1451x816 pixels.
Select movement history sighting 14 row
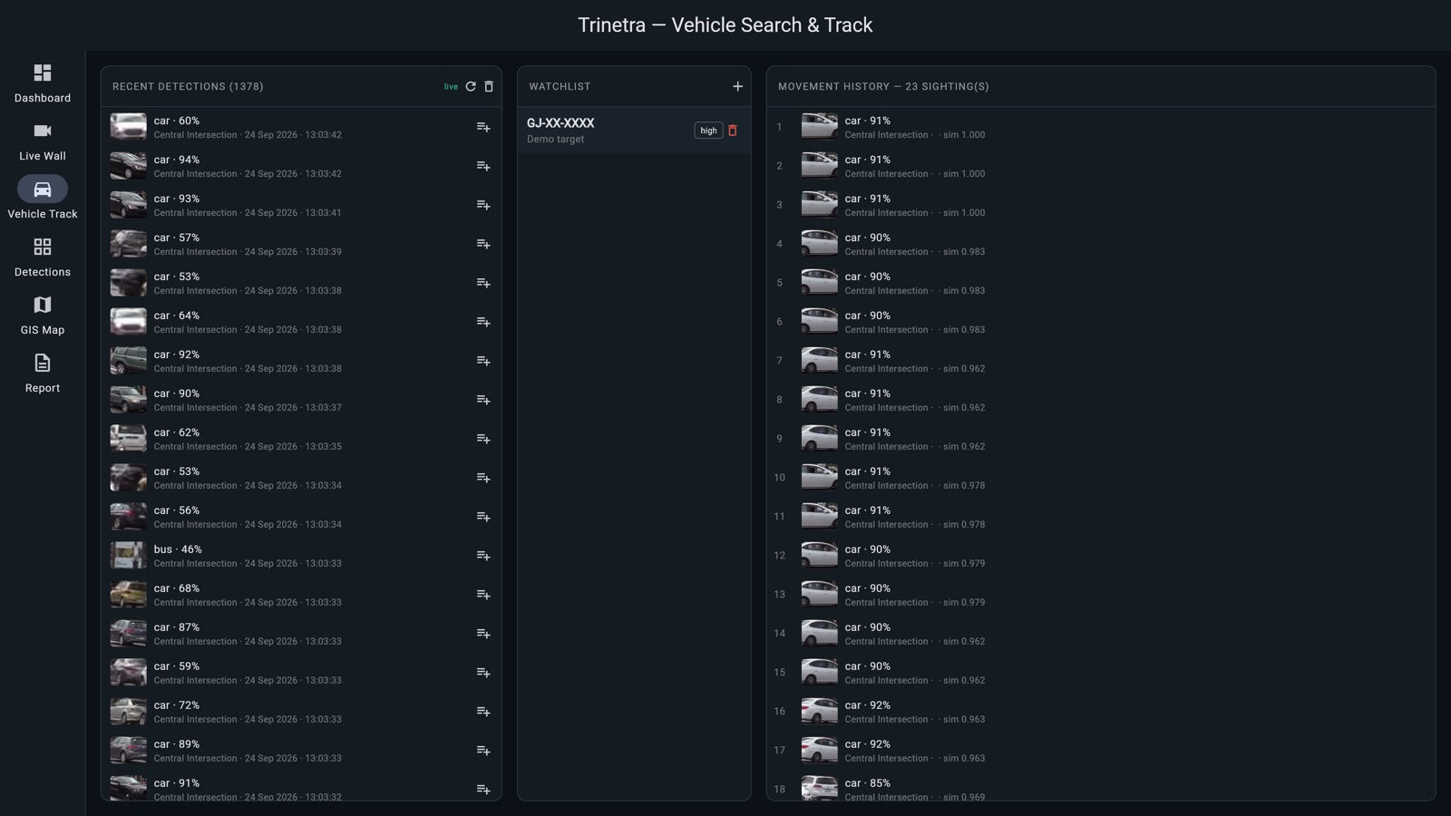1101,634
